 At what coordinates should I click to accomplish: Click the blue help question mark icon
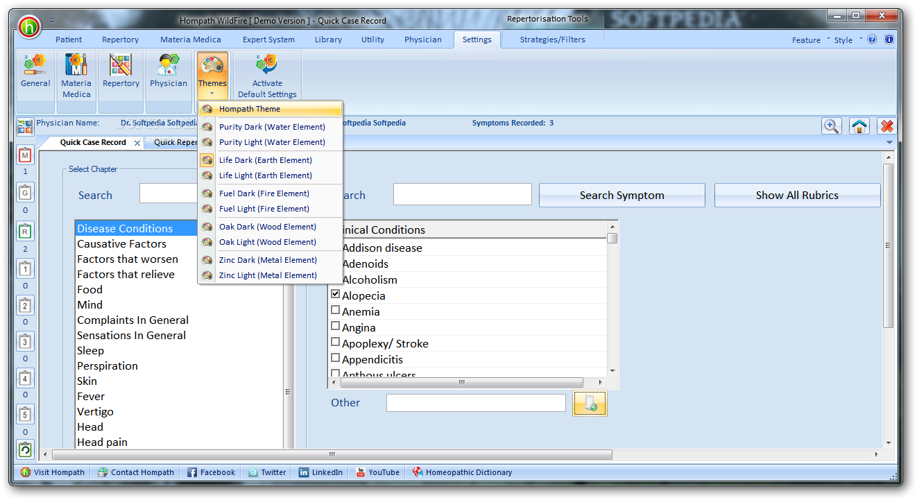[872, 40]
